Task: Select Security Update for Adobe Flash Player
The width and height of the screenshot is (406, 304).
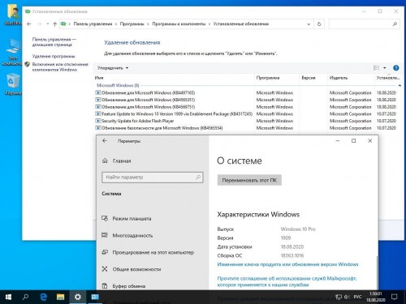Action: point(246,121)
